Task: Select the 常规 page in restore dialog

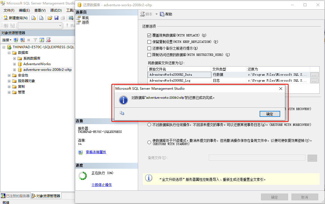Action: (85, 18)
